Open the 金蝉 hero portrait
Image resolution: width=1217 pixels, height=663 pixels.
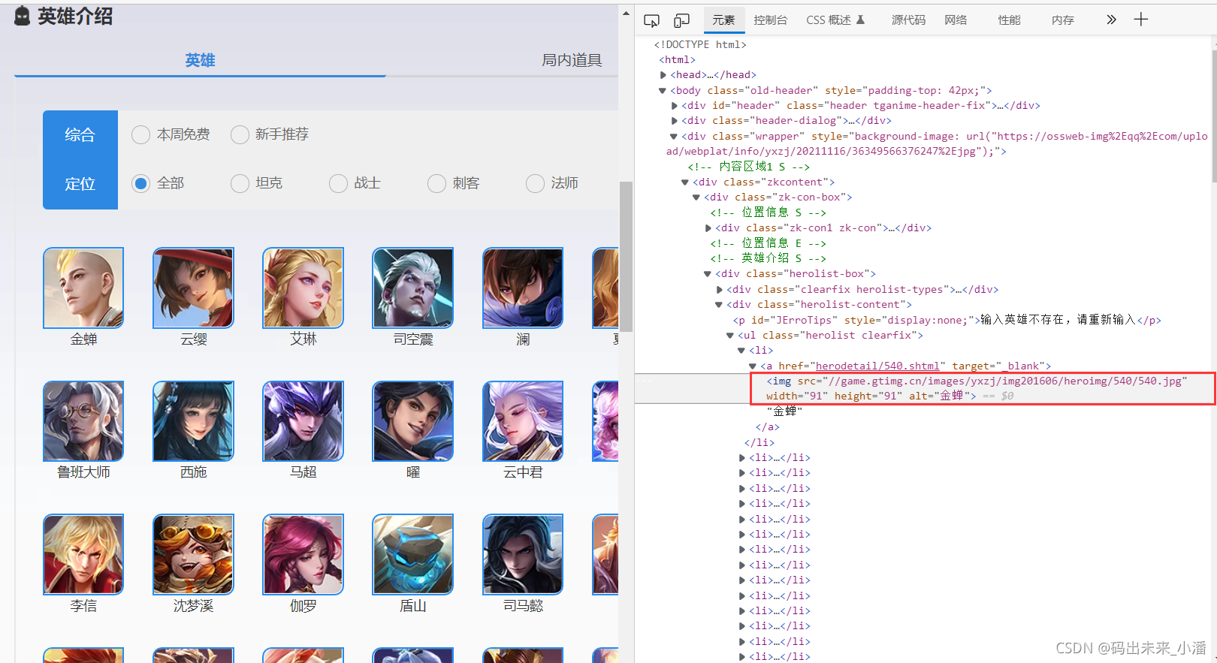pos(83,288)
